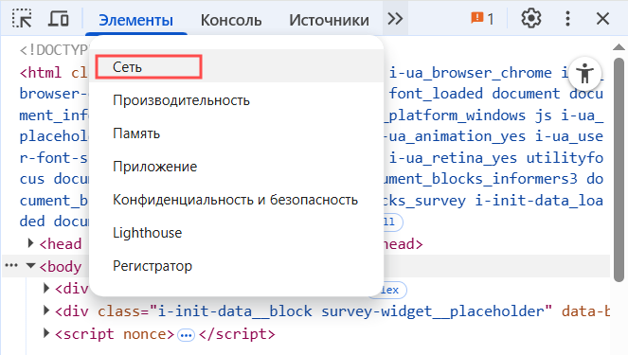
Task: Click the scrollbar up arrow
Action: click(x=619, y=47)
